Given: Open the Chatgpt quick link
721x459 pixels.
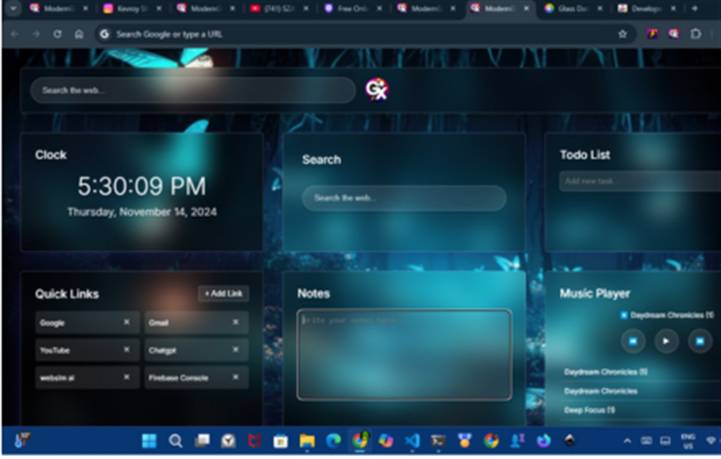Looking at the screenshot, I should click(x=196, y=350).
